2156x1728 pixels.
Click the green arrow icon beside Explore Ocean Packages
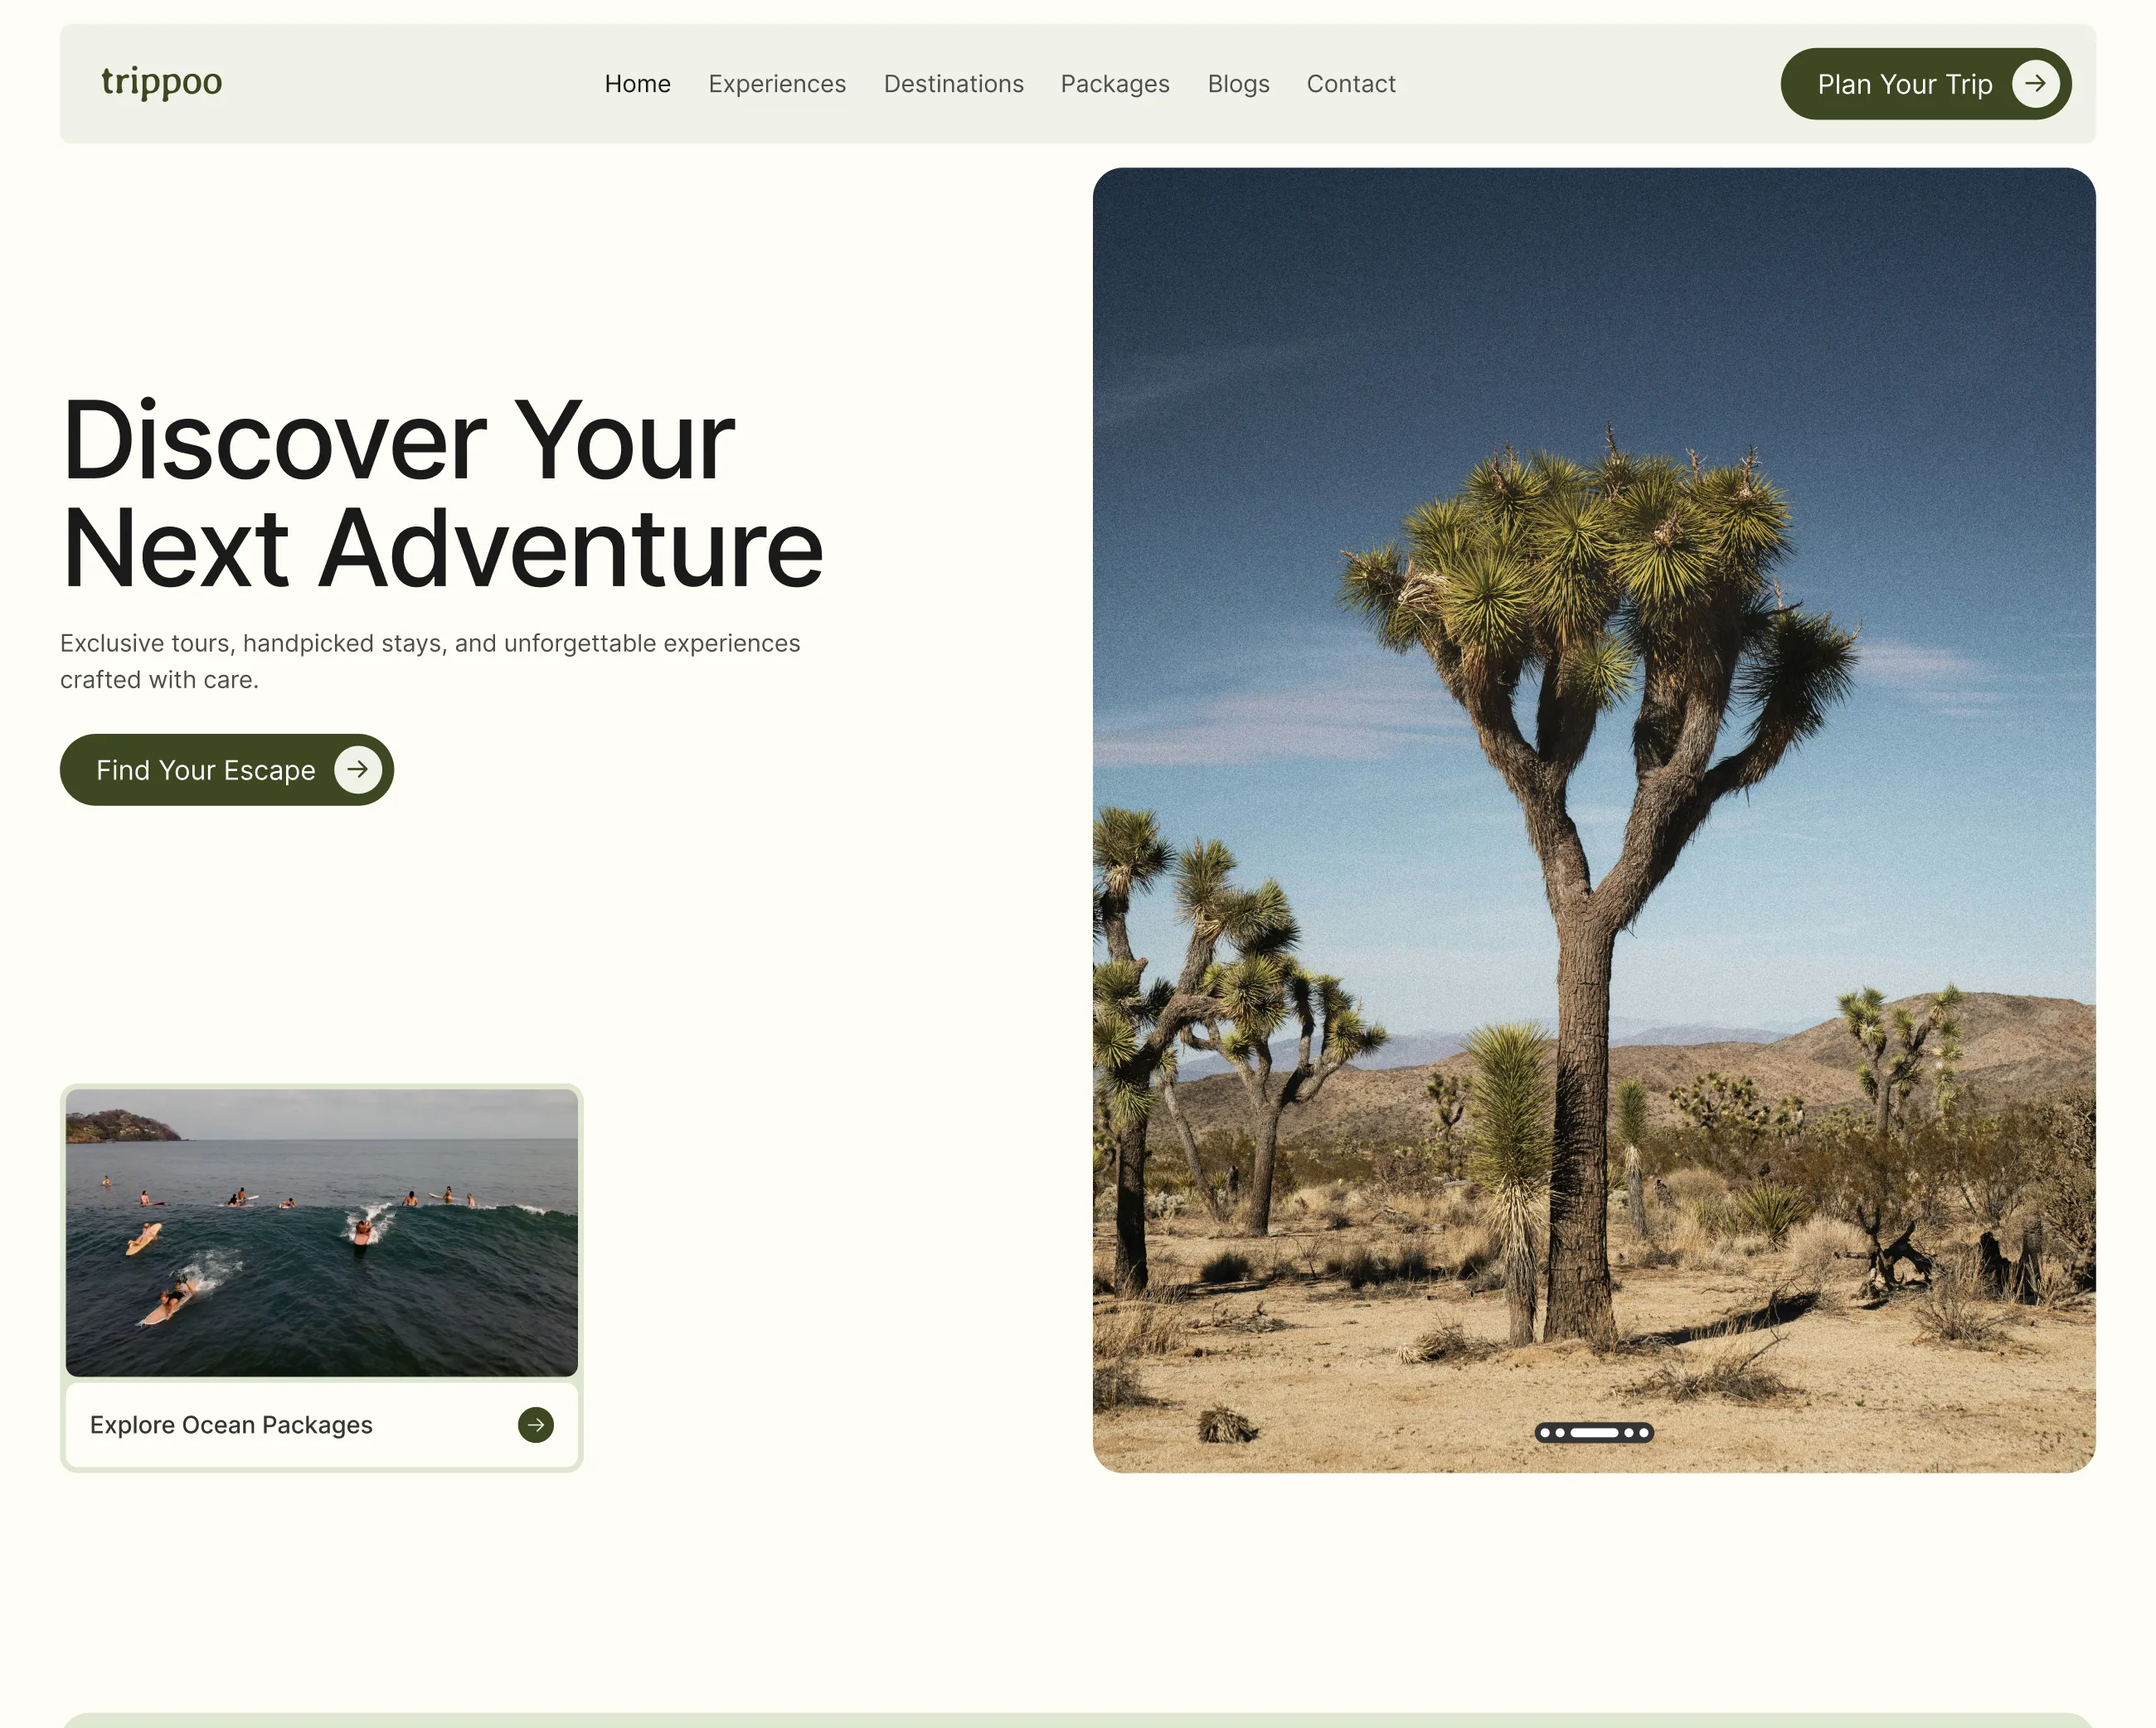tap(536, 1425)
